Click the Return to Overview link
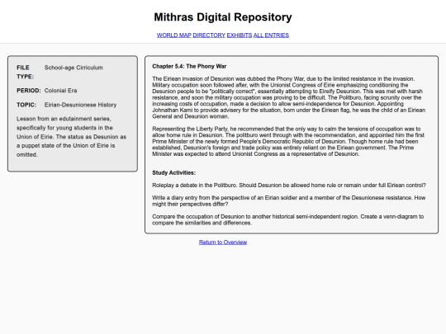446x334 pixels. (x=223, y=242)
